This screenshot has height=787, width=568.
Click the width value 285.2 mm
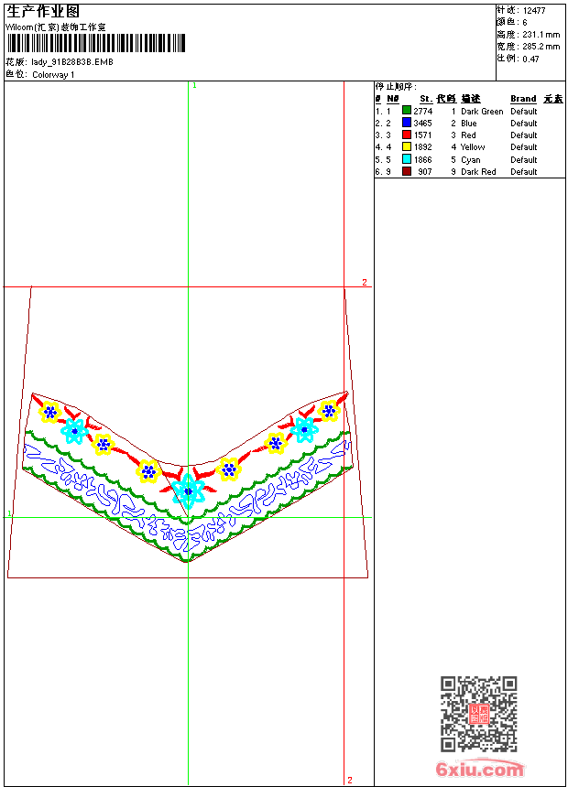[x=541, y=46]
